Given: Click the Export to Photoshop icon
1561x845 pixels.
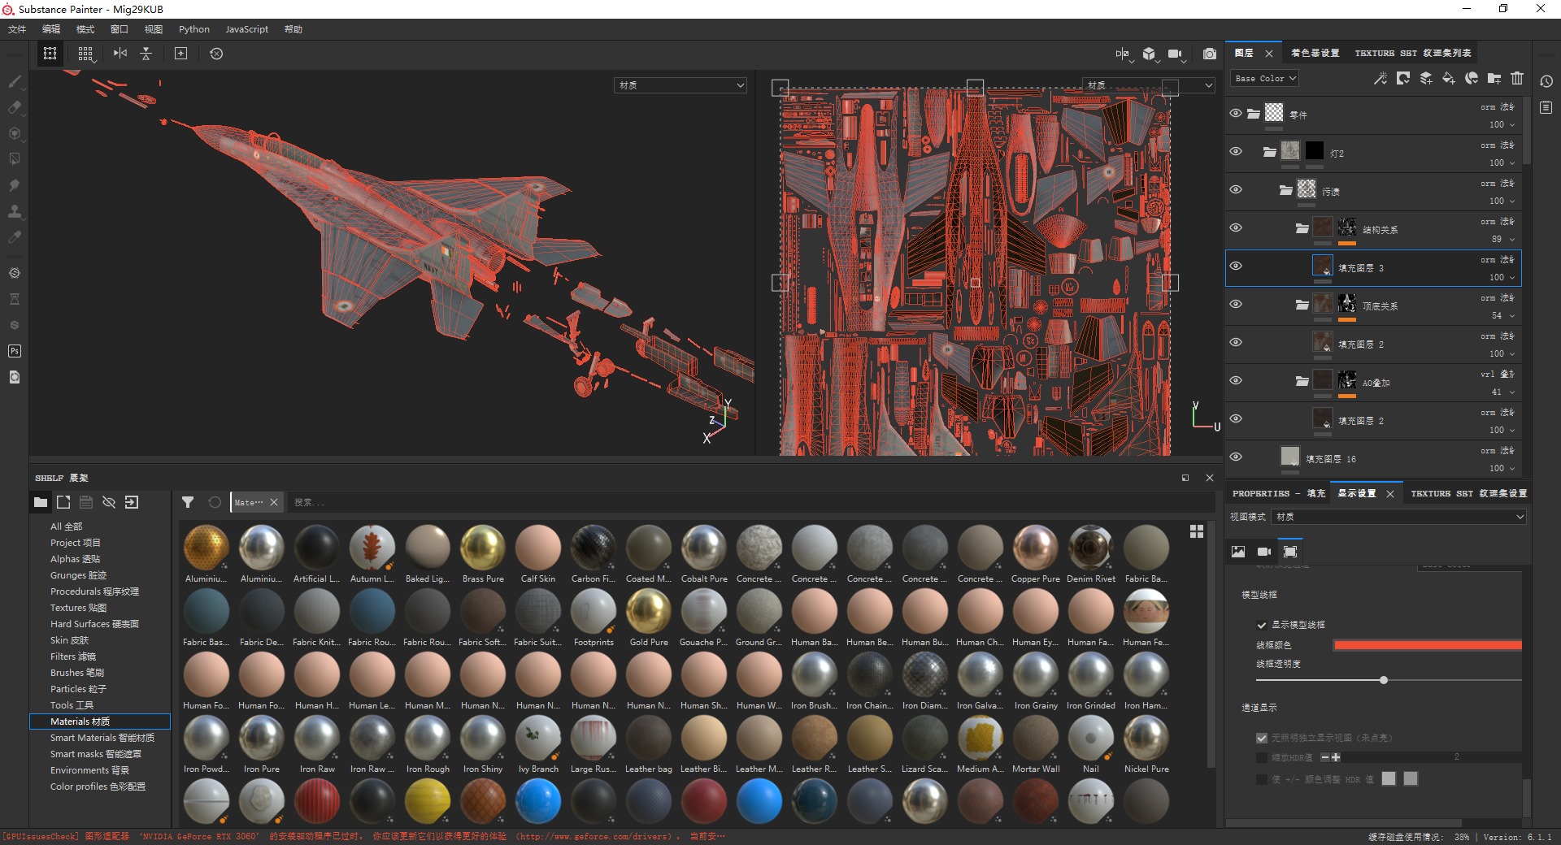Looking at the screenshot, I should tap(15, 351).
